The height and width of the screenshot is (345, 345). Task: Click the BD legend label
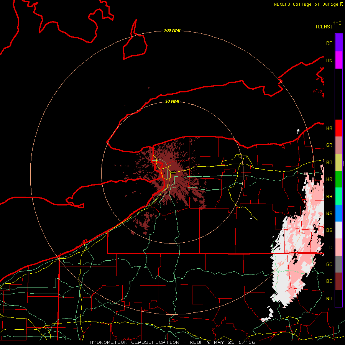tap(329, 163)
